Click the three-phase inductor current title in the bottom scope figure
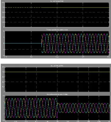 pos(57,94)
